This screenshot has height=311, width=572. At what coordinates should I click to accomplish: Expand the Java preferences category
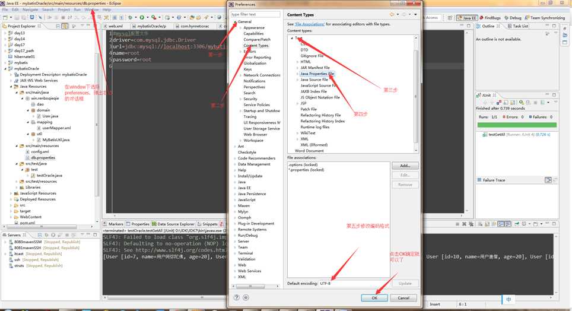pyautogui.click(x=235, y=182)
